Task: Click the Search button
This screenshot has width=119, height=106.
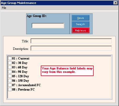Action: pyautogui.click(x=81, y=24)
